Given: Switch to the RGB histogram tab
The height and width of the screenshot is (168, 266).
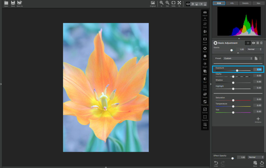Looking at the screenshot, I should pos(219,3).
